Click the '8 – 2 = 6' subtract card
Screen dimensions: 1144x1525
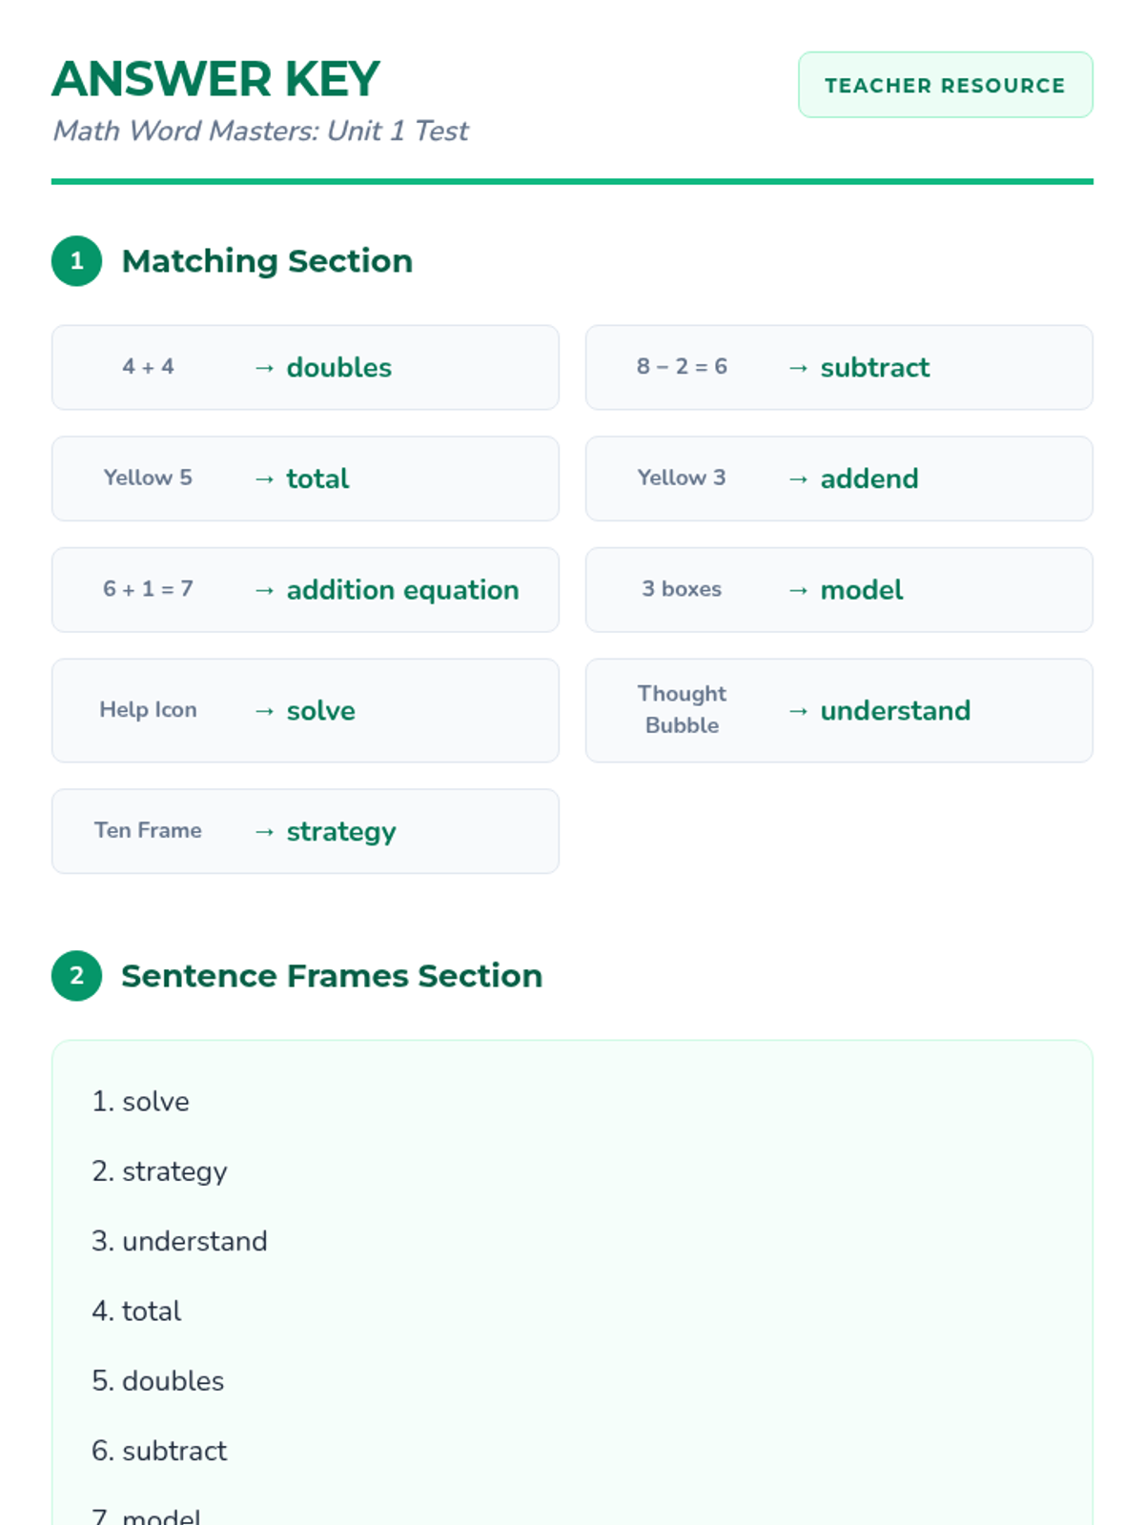(x=839, y=367)
